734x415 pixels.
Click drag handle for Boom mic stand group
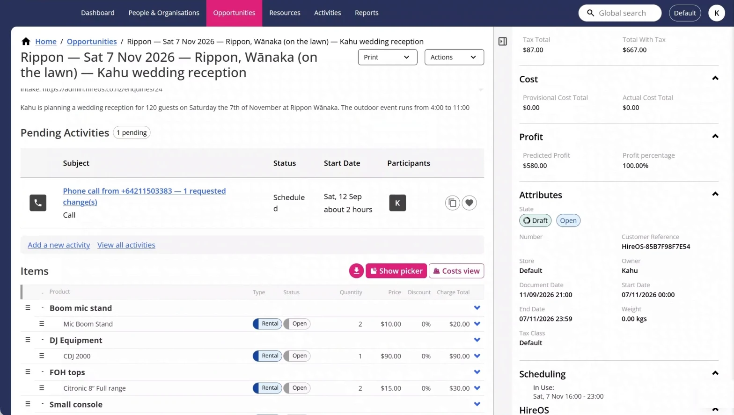(28, 307)
